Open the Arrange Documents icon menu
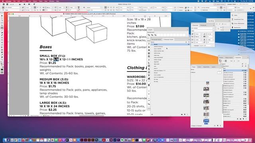This screenshot has height=143, width=255. (29, 4)
